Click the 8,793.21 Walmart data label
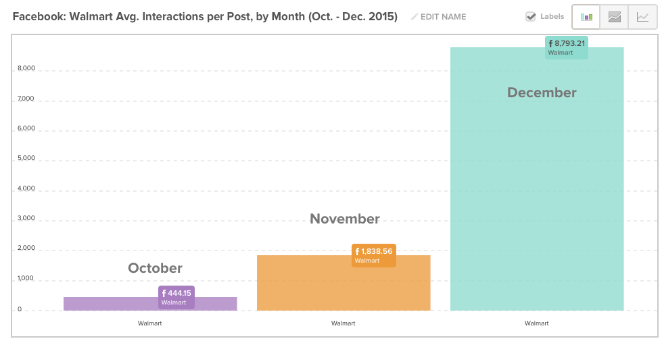This screenshot has width=662, height=343. tap(566, 48)
